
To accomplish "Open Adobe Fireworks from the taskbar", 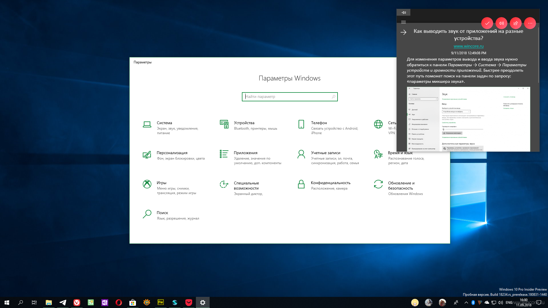I will click(160, 302).
